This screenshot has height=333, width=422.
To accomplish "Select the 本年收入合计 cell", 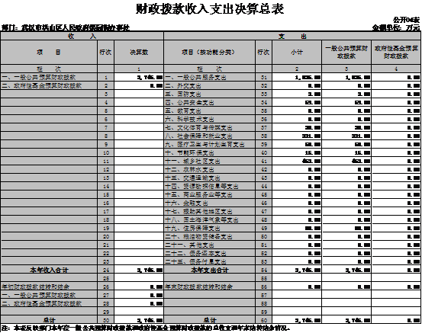I will click(49, 270).
